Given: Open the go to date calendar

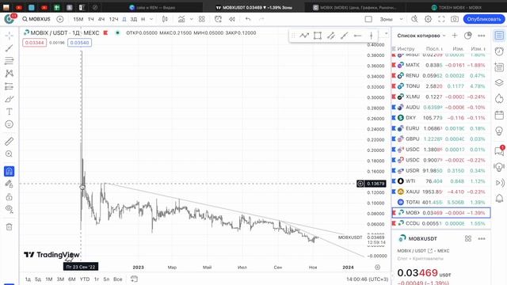Looking at the screenshot, I should 134,279.
